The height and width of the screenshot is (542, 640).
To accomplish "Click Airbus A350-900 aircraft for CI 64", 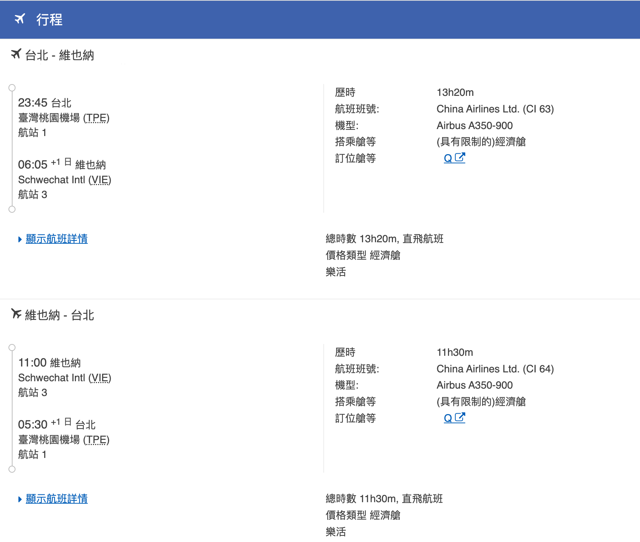I will pyautogui.click(x=475, y=385).
